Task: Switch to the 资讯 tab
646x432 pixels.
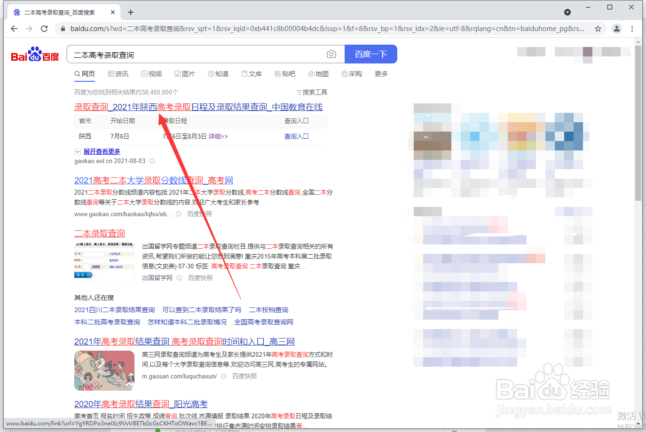Action: coord(118,74)
